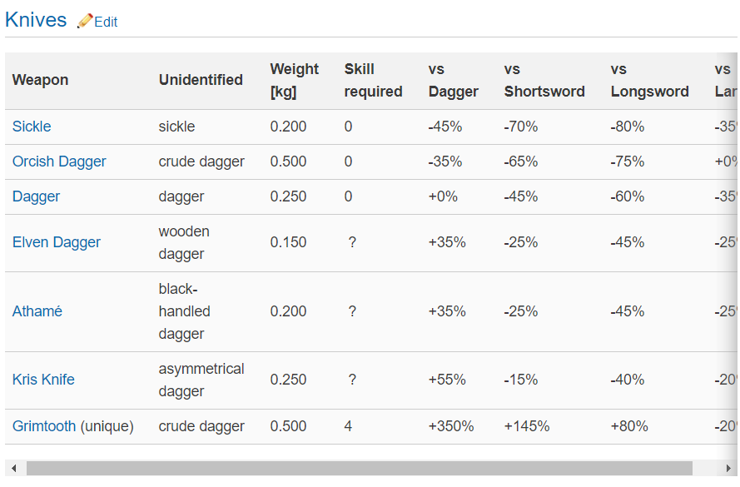Open the Sickle weapon page
Viewport: 740px width, 487px height.
[x=32, y=127]
